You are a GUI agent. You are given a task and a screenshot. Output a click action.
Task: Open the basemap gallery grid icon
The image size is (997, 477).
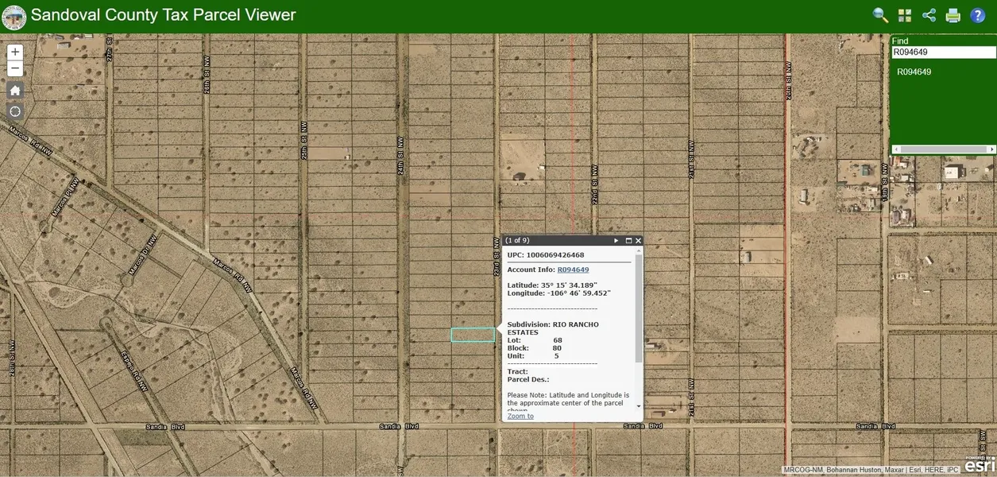click(x=905, y=15)
